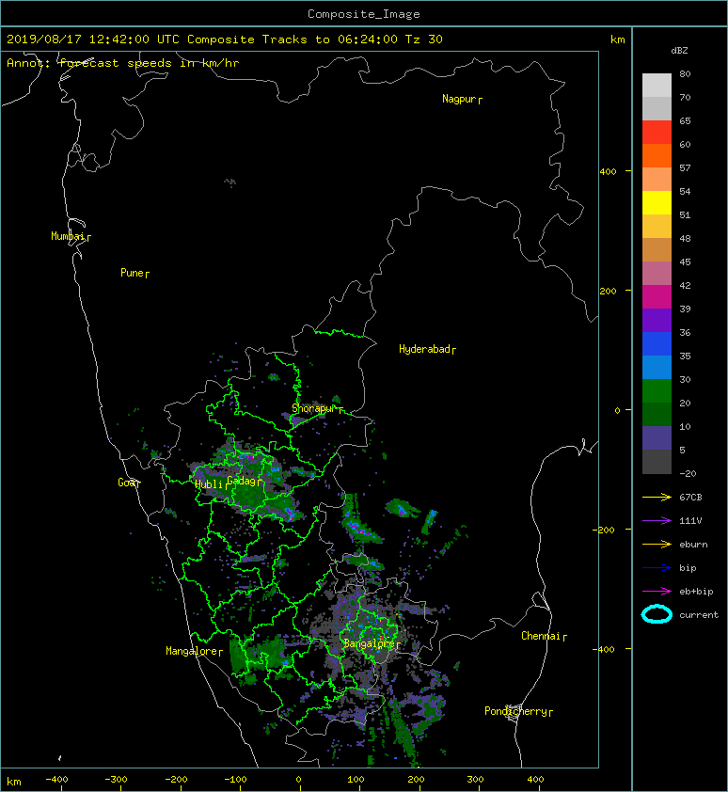Click the eb+bip magenta arrow legend icon
The image size is (728, 792).
pyautogui.click(x=657, y=591)
